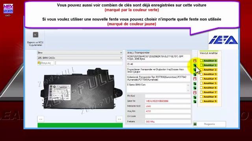Viewport: 252px width, 141px height.
Task: Select the Anahtar 9 radio button
Action: 201,101
